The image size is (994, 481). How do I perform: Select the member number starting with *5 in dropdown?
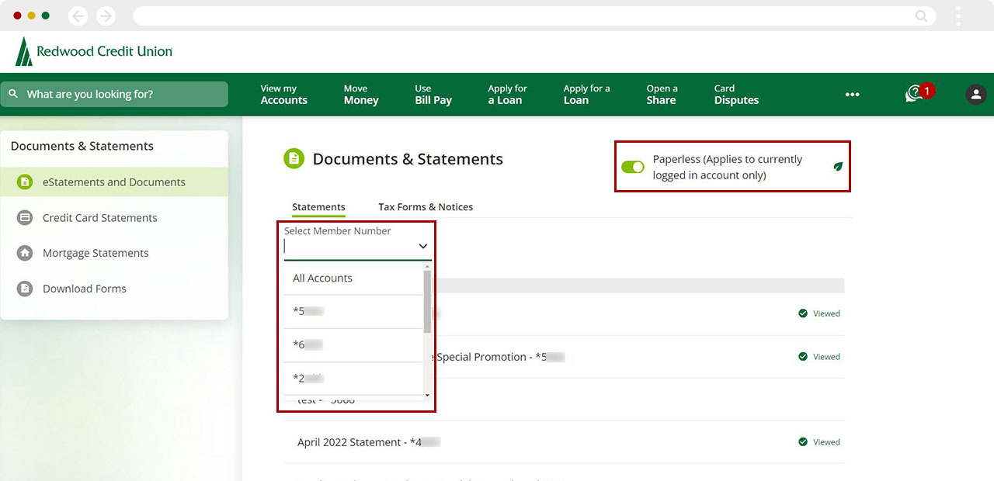[308, 311]
